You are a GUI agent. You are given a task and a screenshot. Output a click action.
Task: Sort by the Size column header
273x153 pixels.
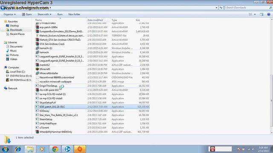click(x=137, y=20)
